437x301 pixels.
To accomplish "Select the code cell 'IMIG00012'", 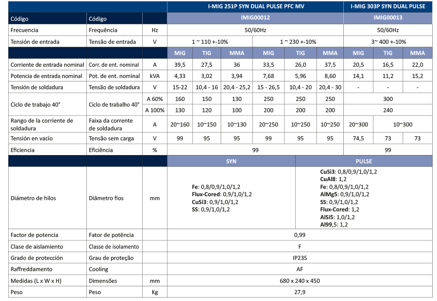I will 255,18.
